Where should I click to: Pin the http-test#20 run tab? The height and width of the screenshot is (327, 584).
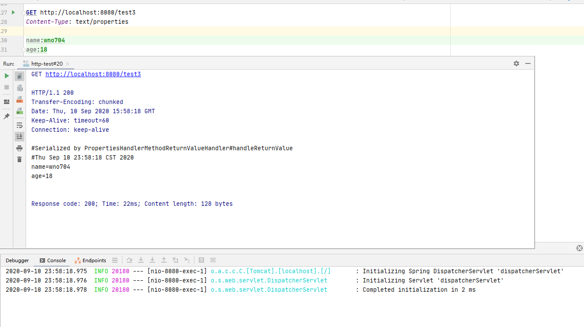[x=7, y=116]
